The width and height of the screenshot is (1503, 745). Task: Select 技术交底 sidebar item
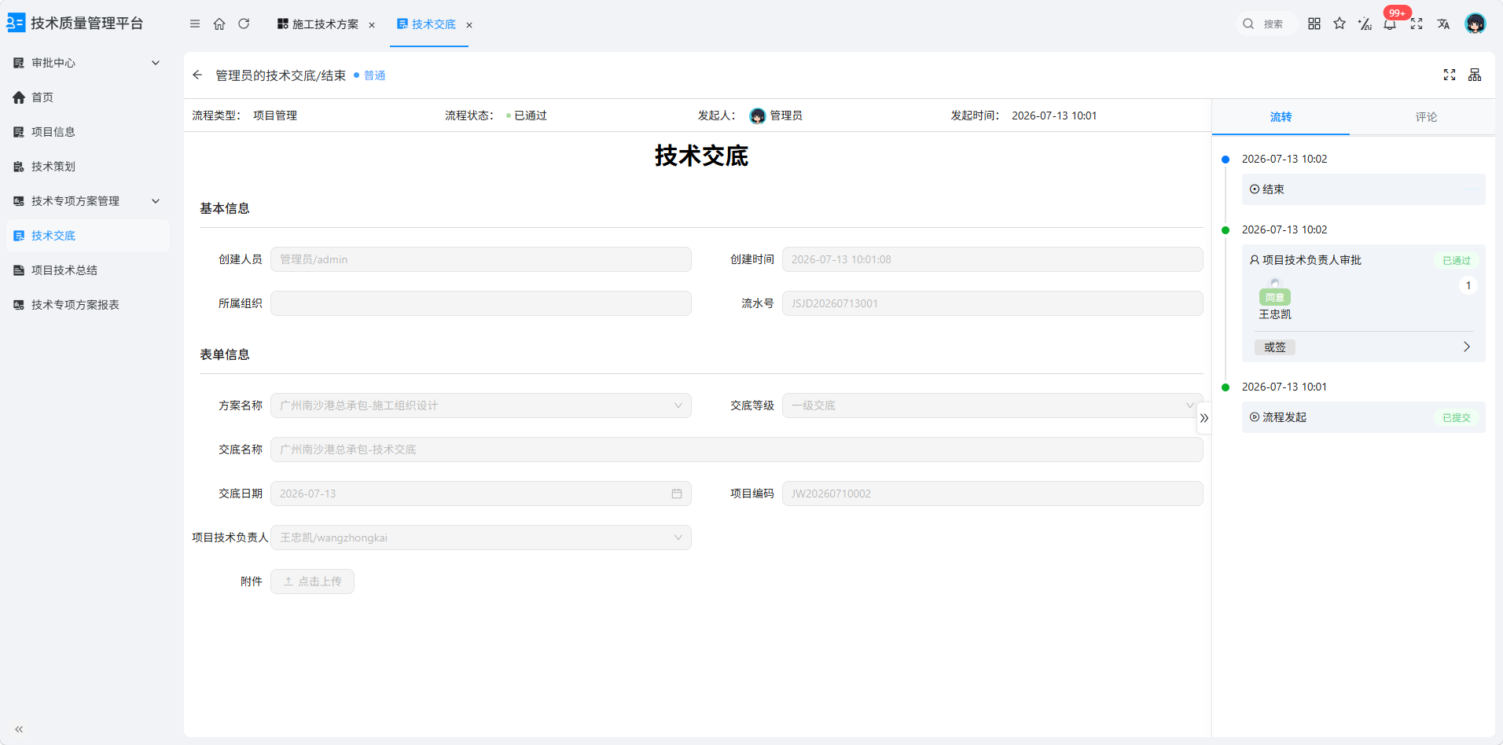pyautogui.click(x=86, y=236)
